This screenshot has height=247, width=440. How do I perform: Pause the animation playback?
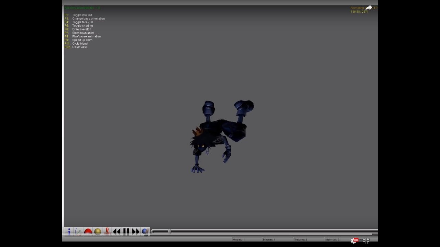click(x=126, y=232)
